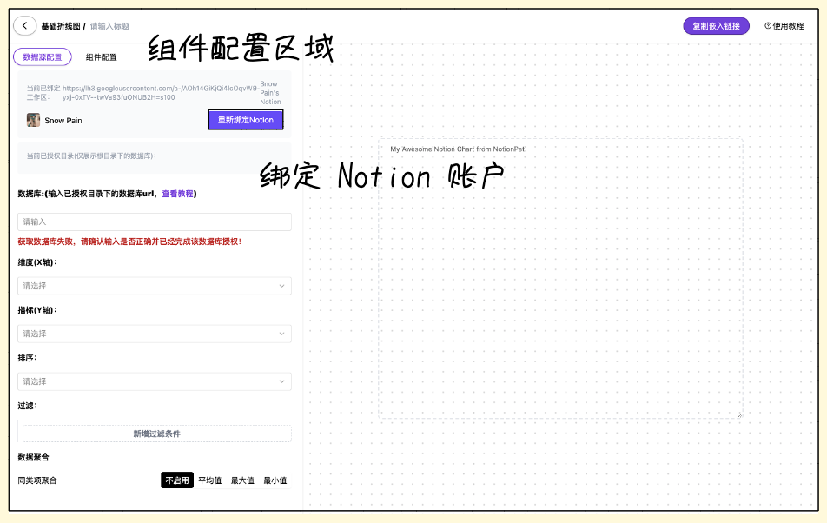
Task: Click the 同类项聚合 label
Action: click(x=37, y=480)
